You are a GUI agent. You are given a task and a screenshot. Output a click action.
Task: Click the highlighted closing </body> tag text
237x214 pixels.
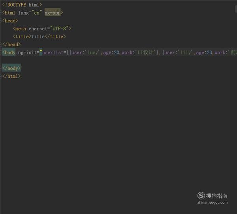click(x=11, y=68)
